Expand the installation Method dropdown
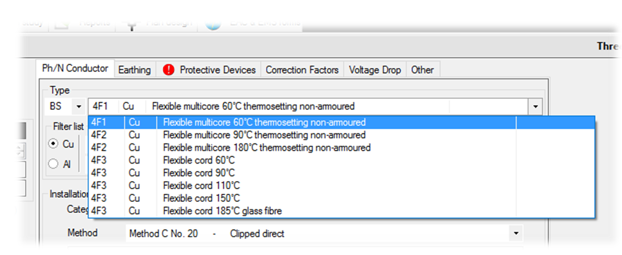622x255 pixels. pos(515,234)
